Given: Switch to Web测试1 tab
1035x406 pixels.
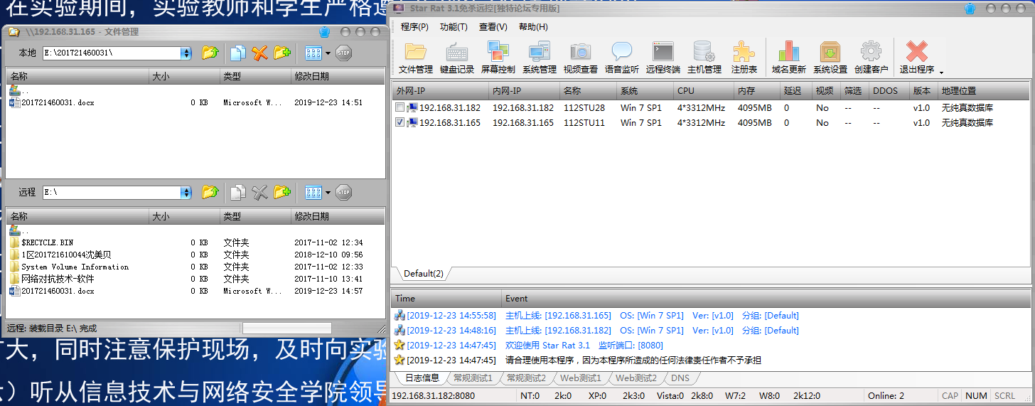Looking at the screenshot, I should [580, 378].
